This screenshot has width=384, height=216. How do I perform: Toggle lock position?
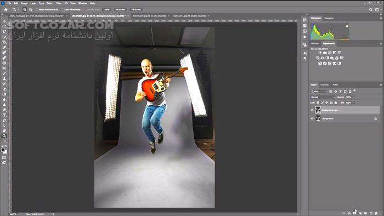click(x=327, y=103)
